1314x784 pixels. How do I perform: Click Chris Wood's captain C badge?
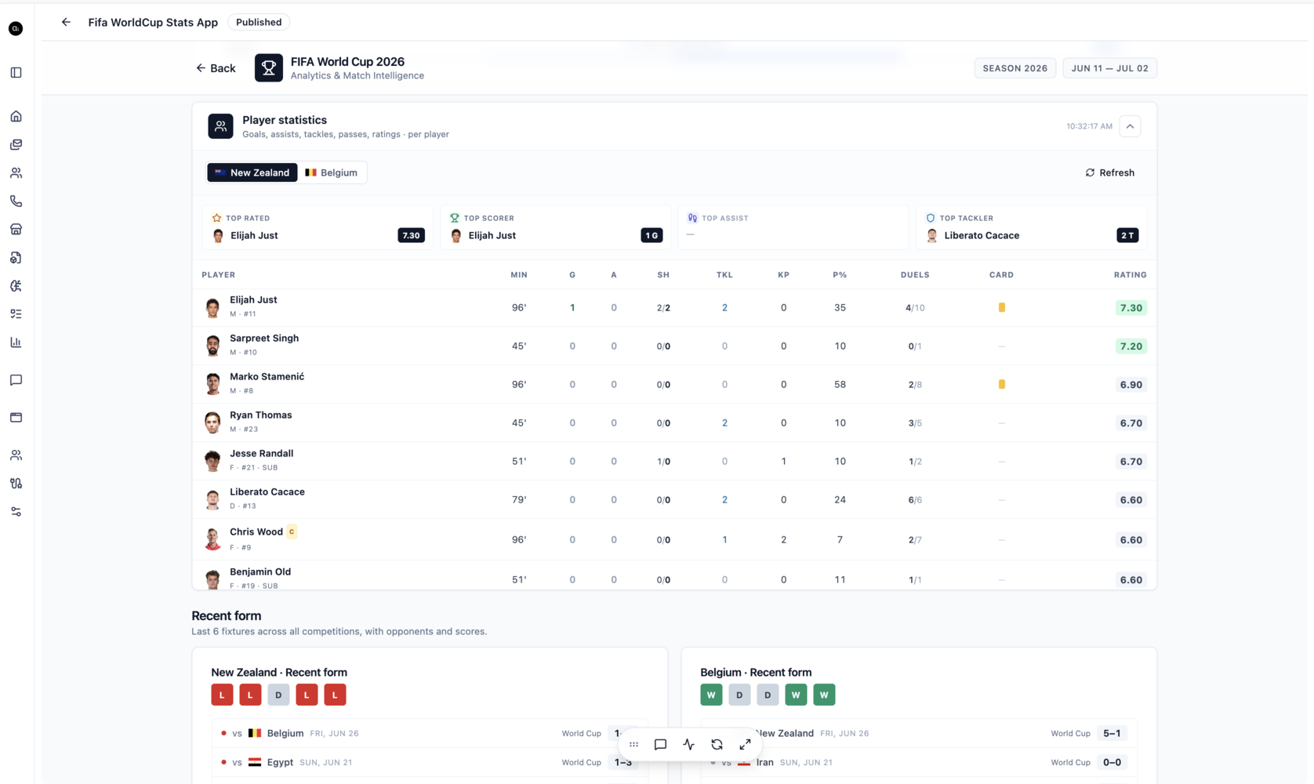tap(292, 532)
